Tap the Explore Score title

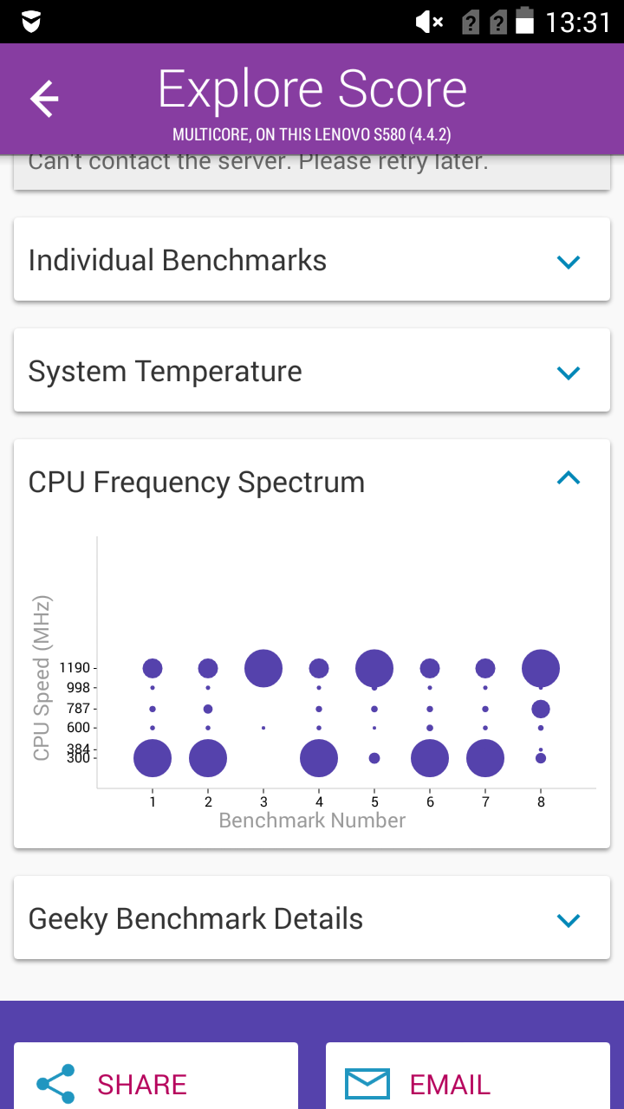[x=312, y=88]
